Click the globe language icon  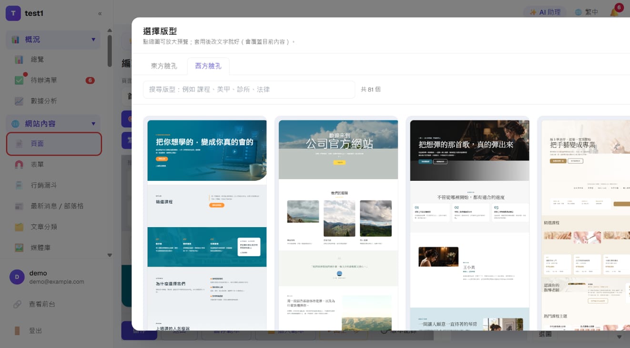578,12
